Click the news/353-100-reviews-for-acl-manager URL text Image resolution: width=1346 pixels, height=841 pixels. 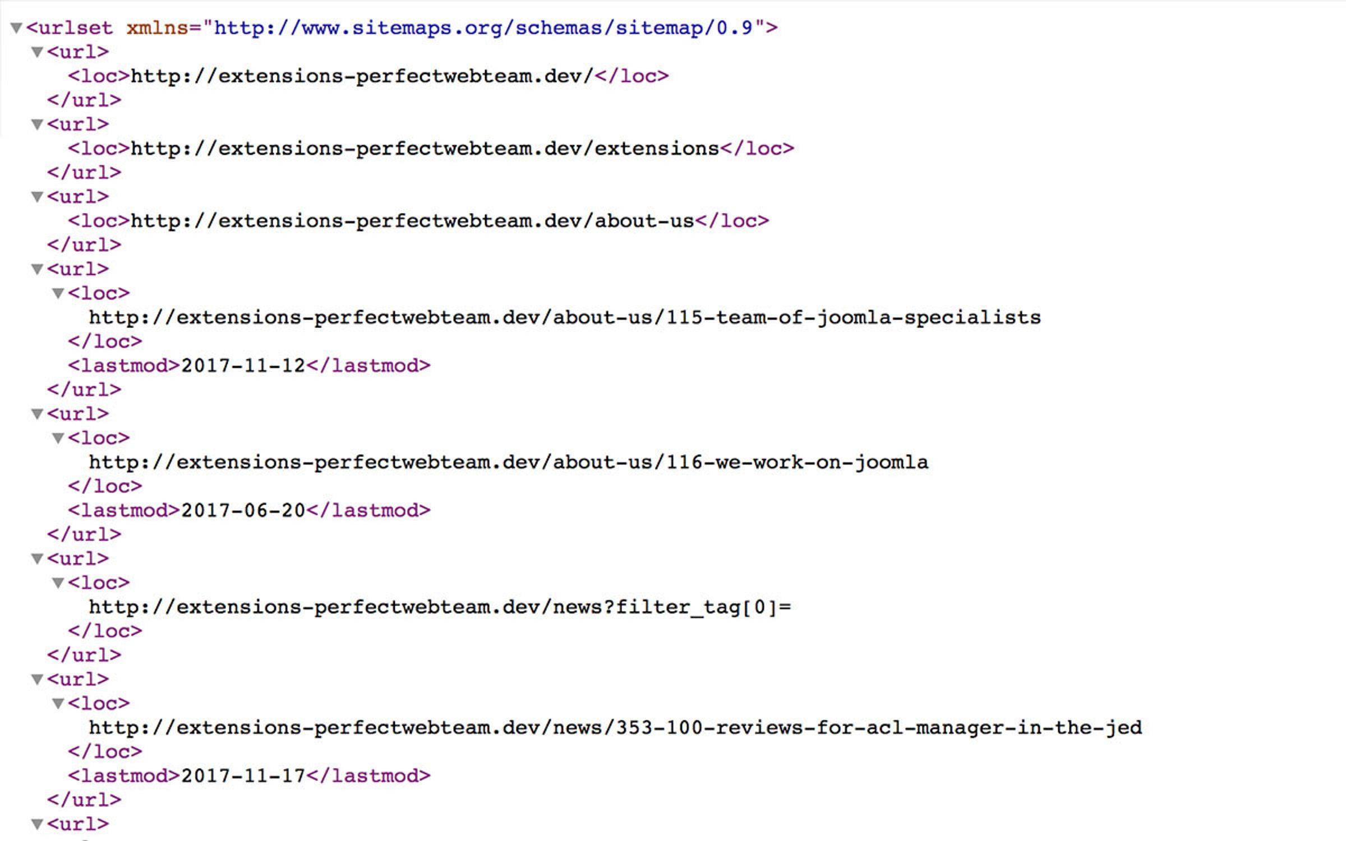pos(615,728)
